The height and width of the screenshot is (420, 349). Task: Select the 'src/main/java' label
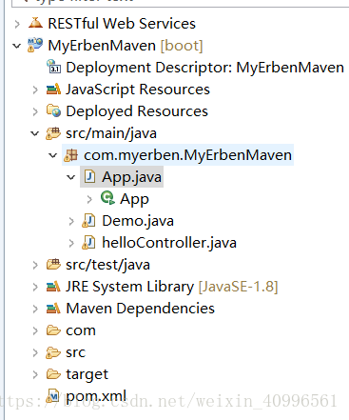pos(111,133)
